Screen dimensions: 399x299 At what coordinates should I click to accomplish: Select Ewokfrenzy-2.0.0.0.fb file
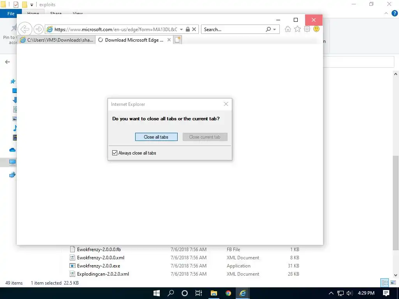coord(99,250)
